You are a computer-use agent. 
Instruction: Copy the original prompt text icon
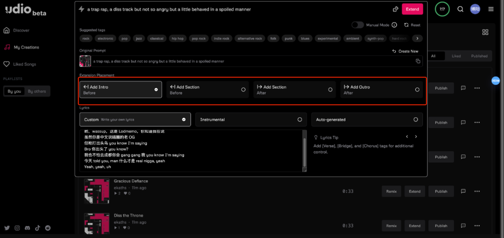click(418, 61)
